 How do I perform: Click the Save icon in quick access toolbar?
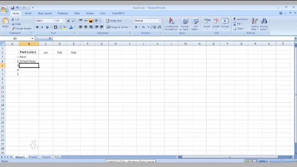(12, 8)
